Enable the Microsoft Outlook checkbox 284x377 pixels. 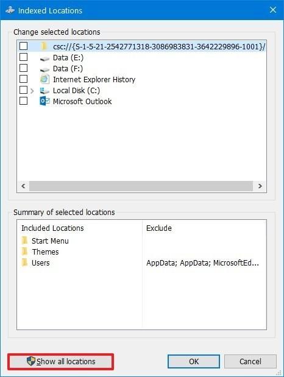coord(23,100)
